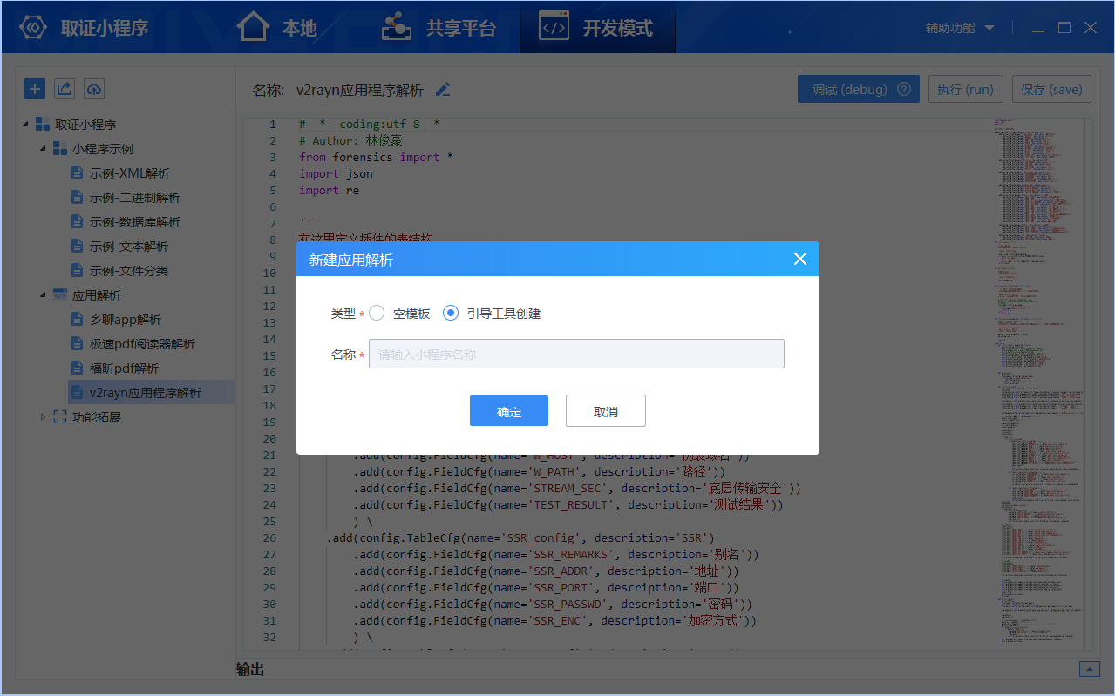Screen dimensions: 1115x696
Task: Switch to the 取证小程序 tab
Action: coord(84,27)
